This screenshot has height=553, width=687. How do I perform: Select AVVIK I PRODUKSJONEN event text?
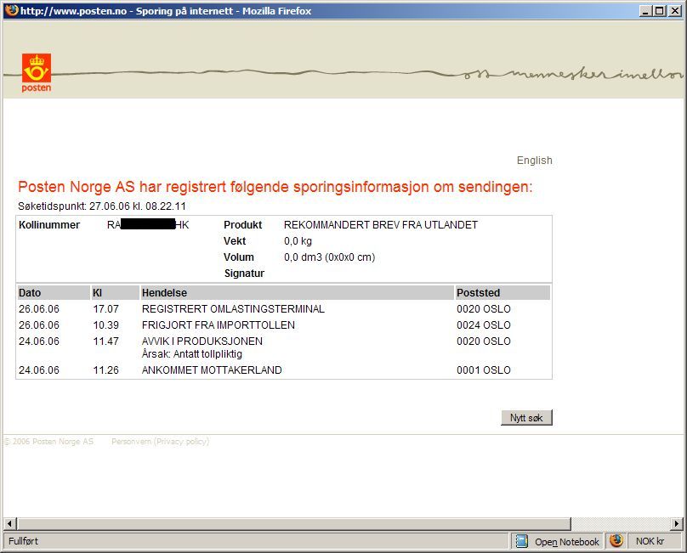(202, 341)
